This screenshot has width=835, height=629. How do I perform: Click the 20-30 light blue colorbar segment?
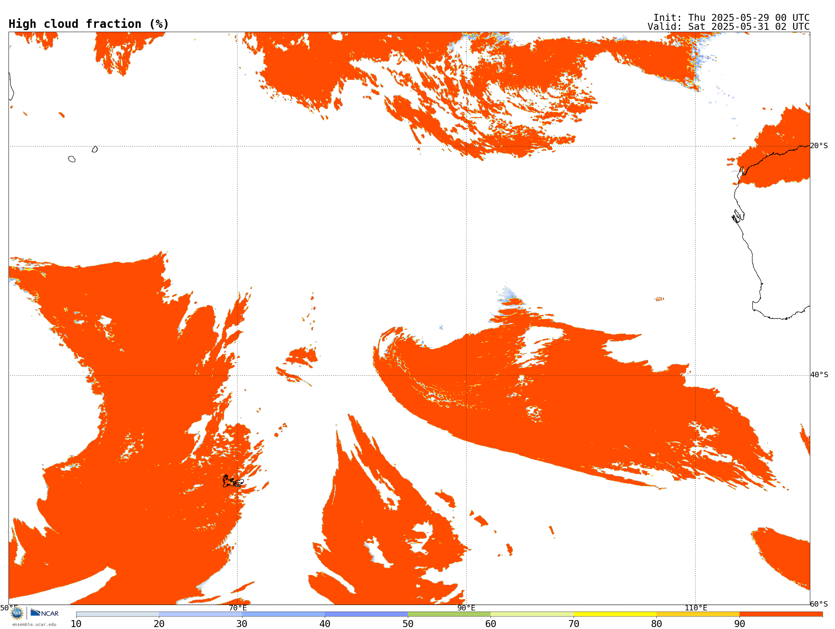click(x=200, y=614)
